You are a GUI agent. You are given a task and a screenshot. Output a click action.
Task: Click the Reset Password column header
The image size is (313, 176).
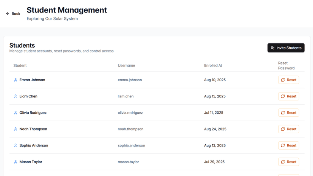coord(286,66)
